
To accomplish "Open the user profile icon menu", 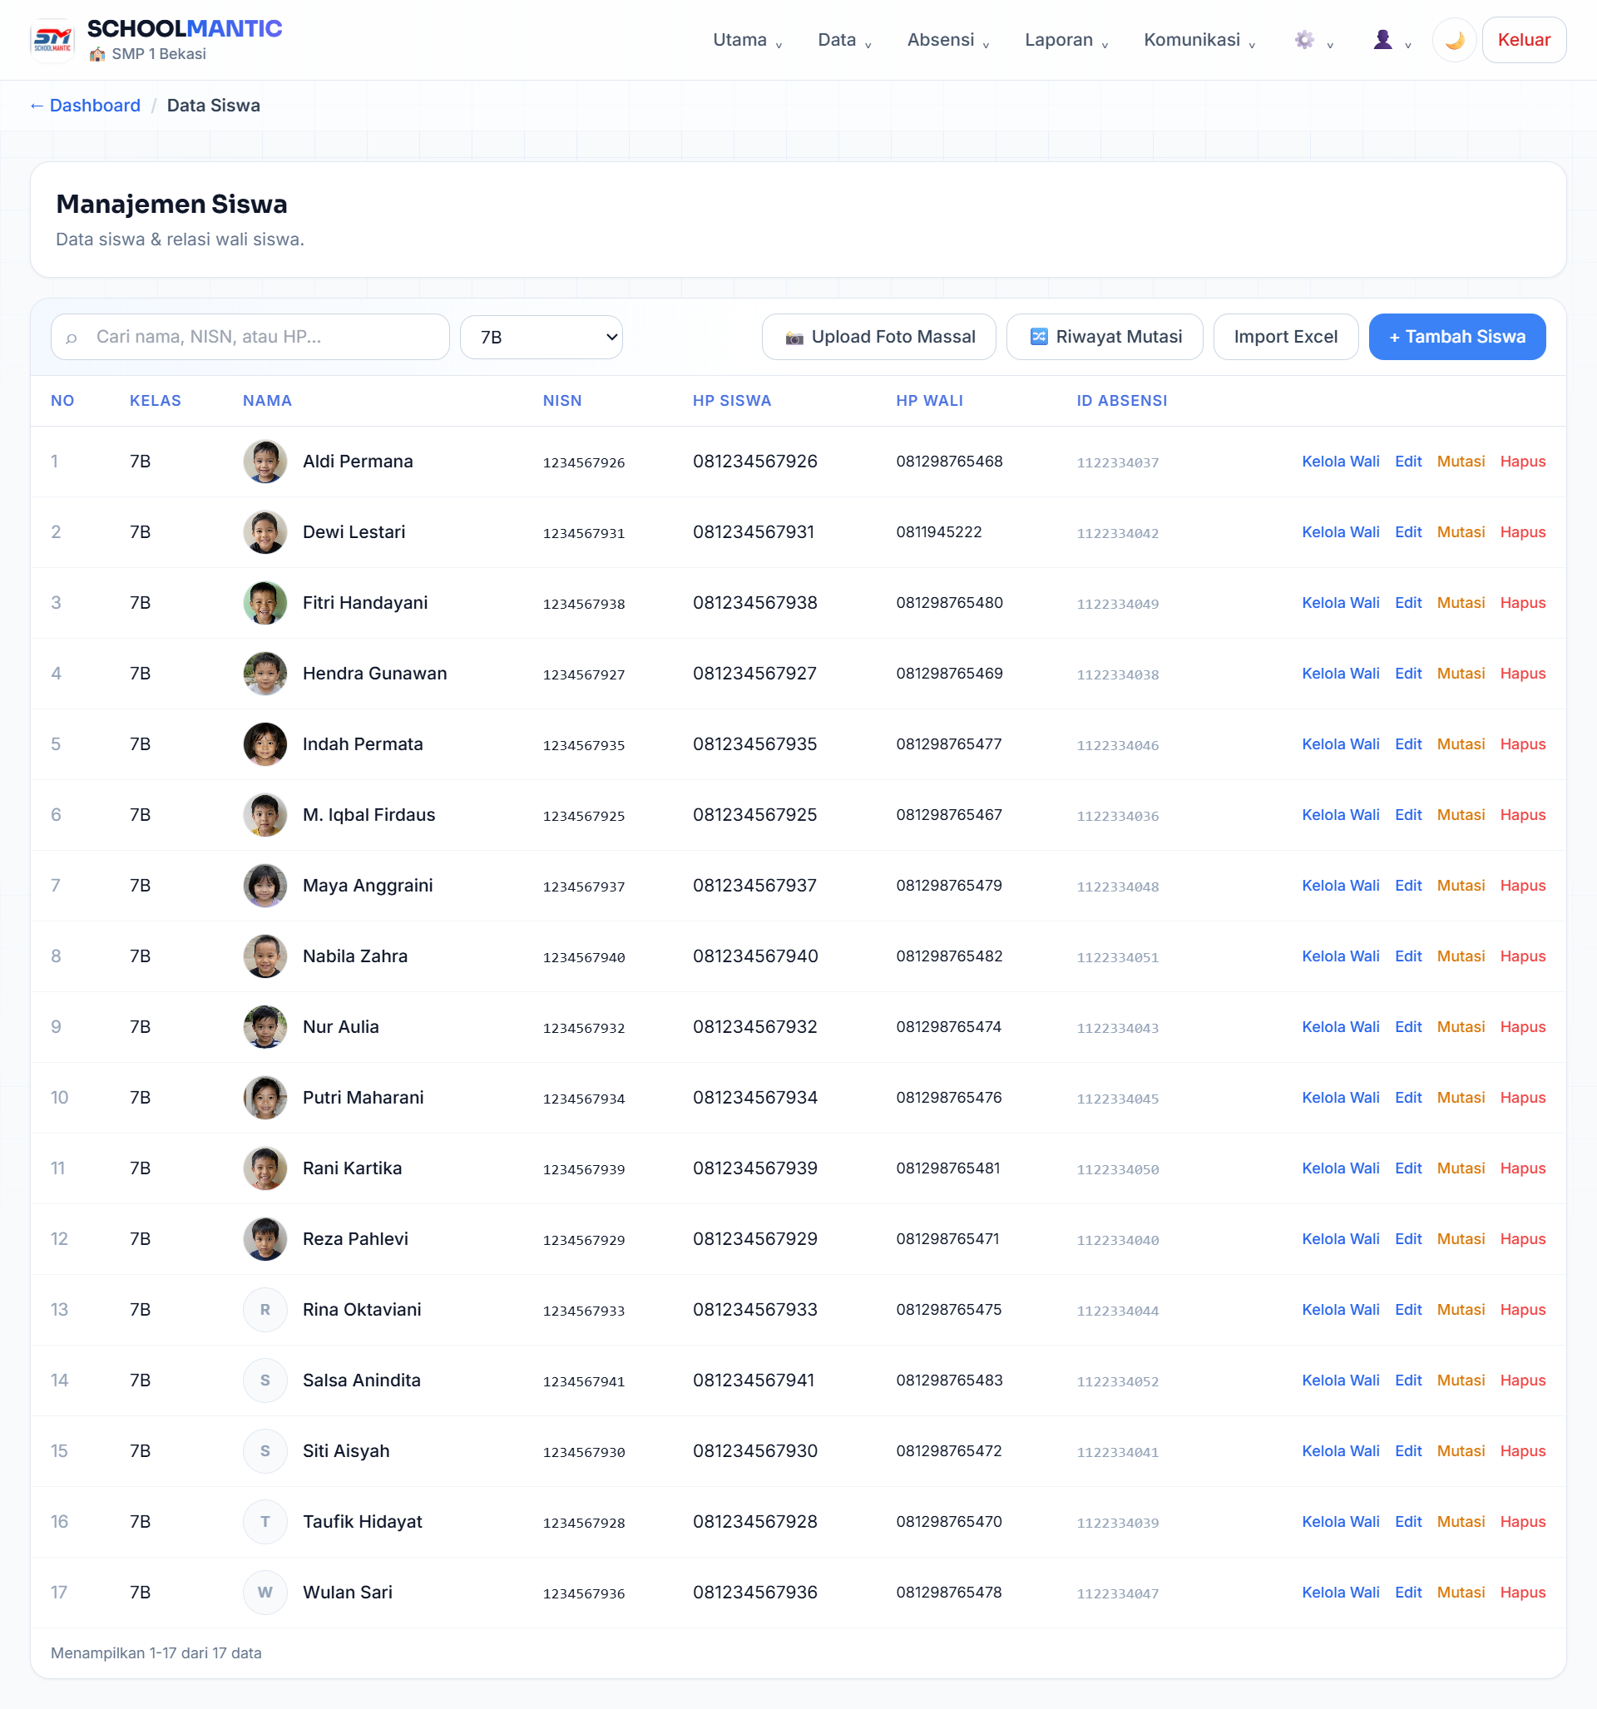I will (1391, 41).
